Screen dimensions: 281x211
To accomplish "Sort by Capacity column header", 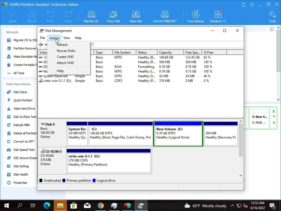I will (x=170, y=52).
